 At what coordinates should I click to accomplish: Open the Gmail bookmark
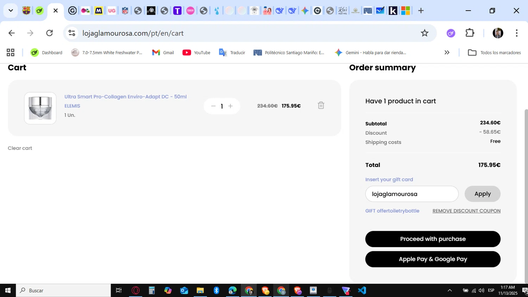(x=163, y=52)
